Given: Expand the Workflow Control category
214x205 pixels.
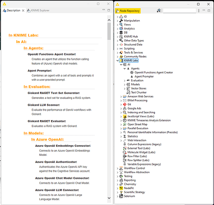Looking at the screenshot, I should [x=118, y=169].
